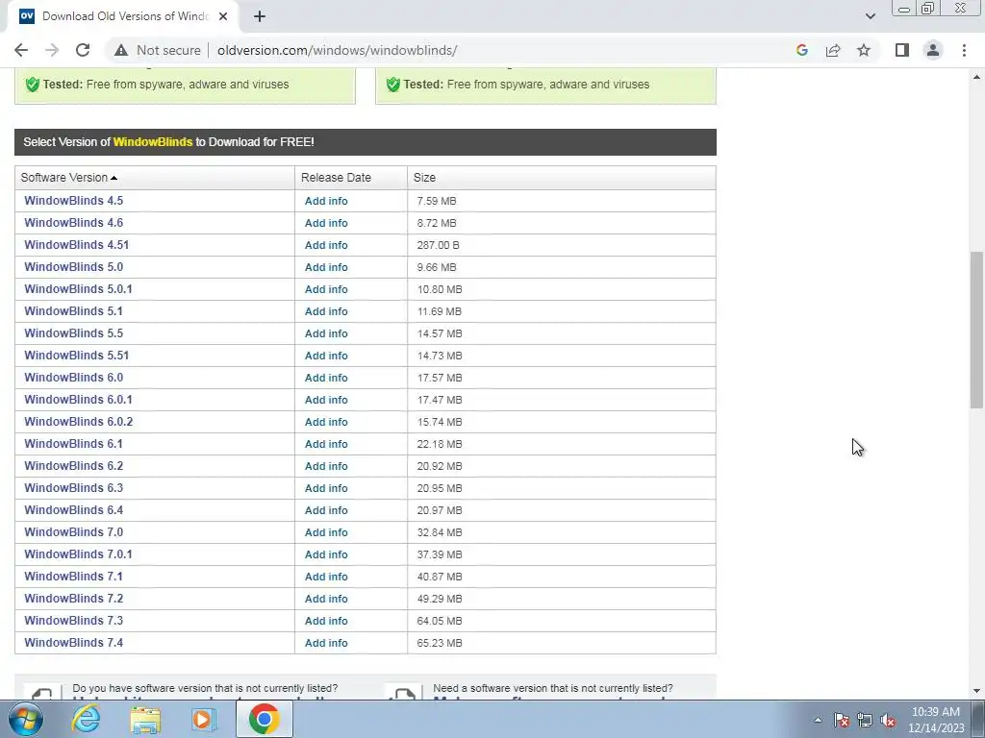Screen dimensions: 985x738
Task: Click the address bar URL field
Action: pos(337,50)
